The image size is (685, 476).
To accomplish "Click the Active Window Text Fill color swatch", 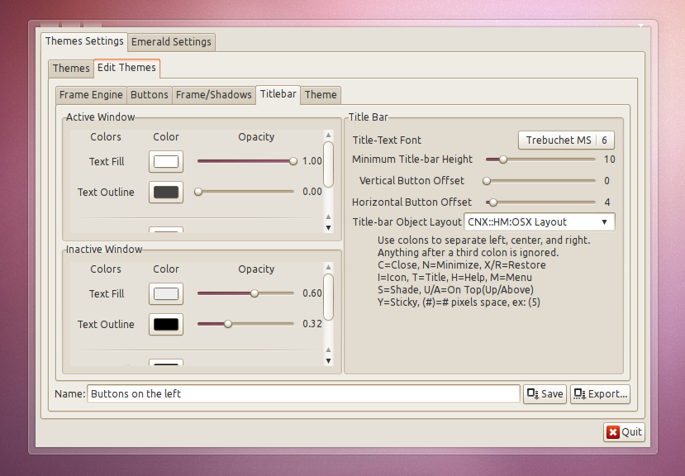I will pos(165,161).
